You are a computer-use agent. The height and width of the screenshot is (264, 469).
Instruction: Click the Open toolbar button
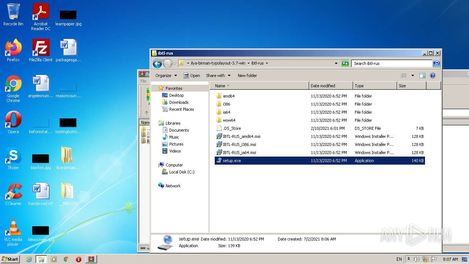point(192,76)
